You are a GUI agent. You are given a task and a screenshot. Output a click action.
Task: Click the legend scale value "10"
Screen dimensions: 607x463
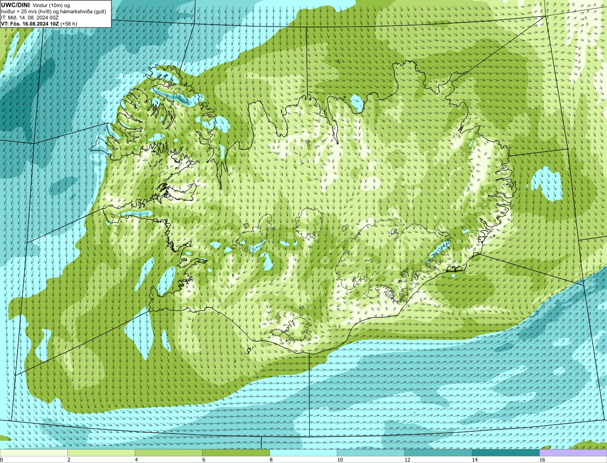[340, 460]
